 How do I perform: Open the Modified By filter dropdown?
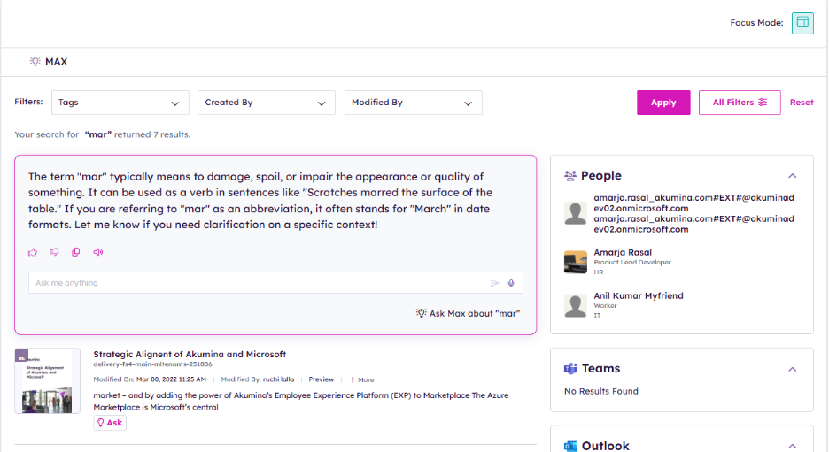point(413,103)
